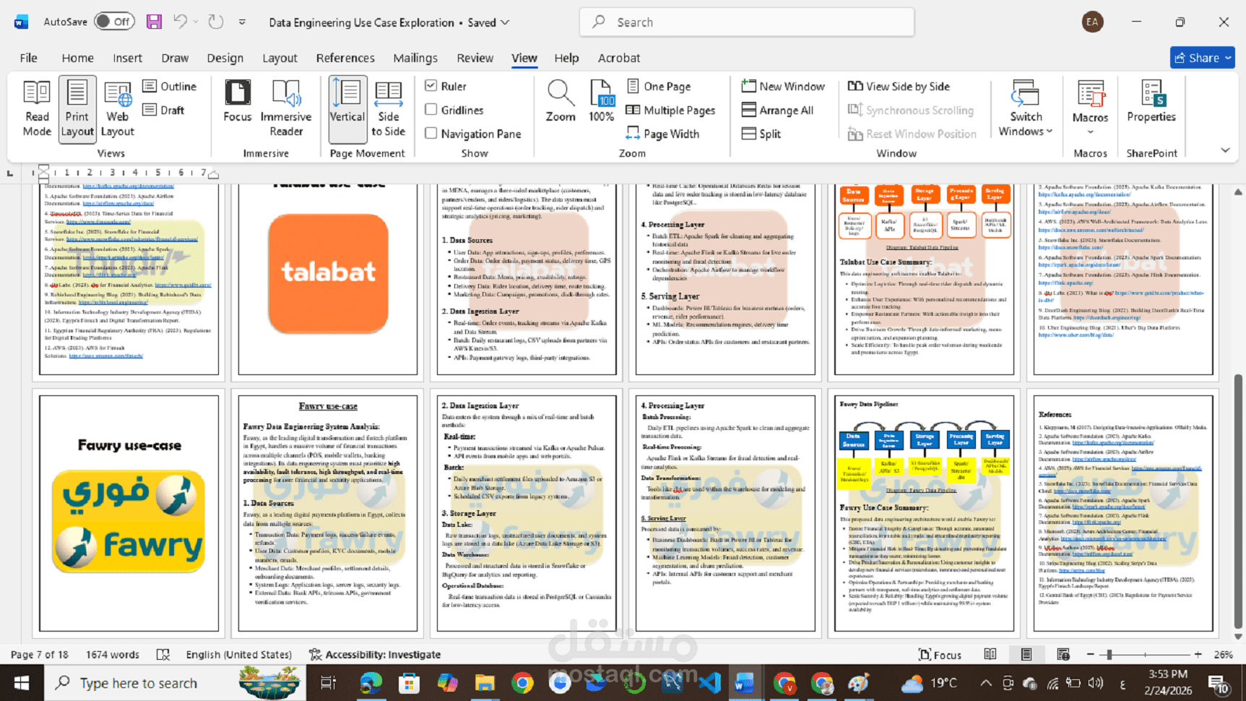Screen dimensions: 1246x701
Task: Launch Immersive Reader
Action: pyautogui.click(x=286, y=109)
